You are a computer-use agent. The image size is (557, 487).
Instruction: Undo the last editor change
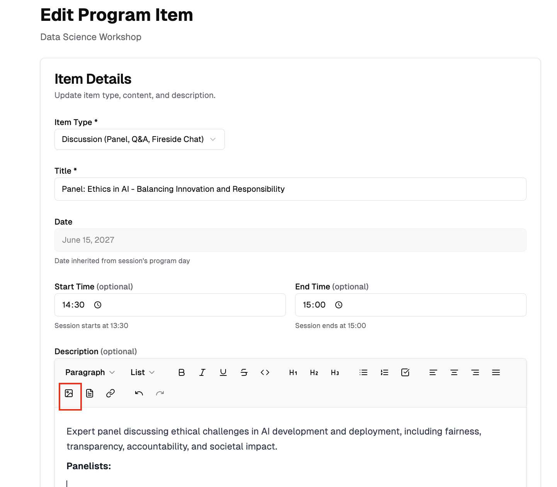tap(139, 393)
